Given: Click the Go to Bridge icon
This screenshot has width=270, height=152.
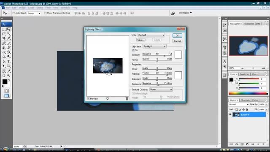Looking at the screenshot, I should pyautogui.click(x=173, y=13).
